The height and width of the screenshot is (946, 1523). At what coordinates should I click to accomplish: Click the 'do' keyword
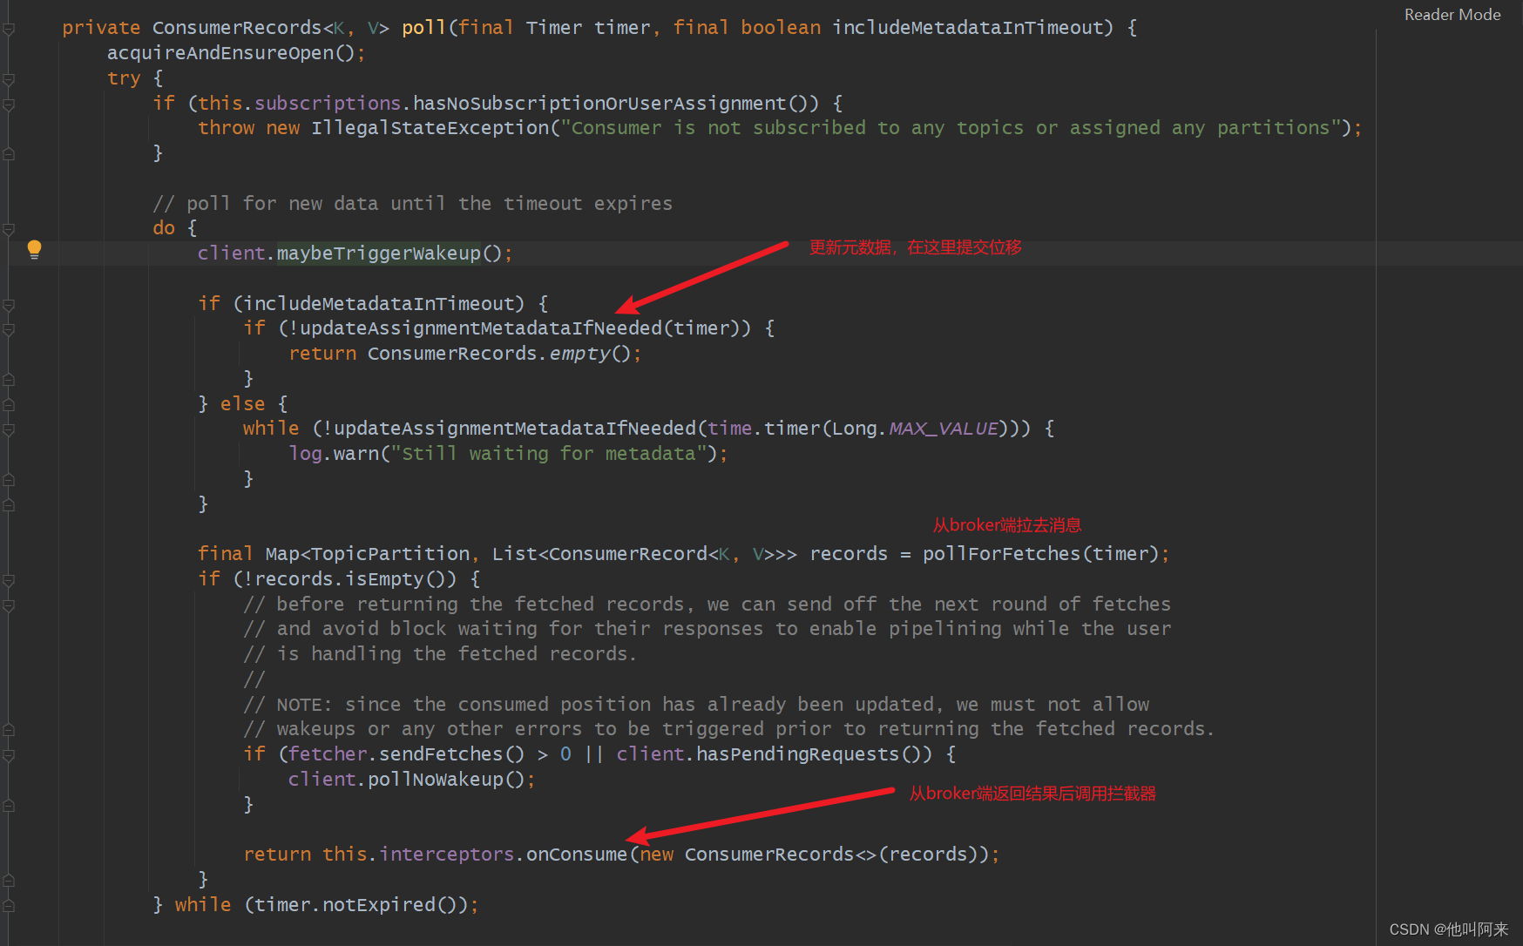(164, 228)
